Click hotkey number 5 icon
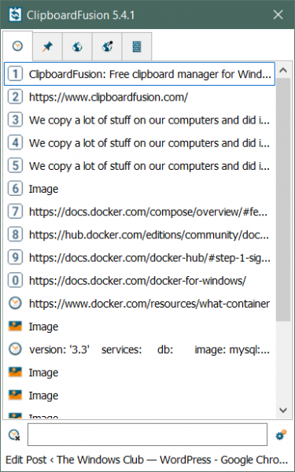295x472 pixels. coord(15,165)
